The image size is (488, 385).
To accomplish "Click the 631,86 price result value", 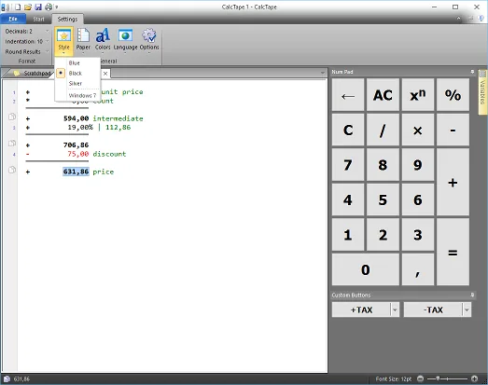I will coord(76,172).
